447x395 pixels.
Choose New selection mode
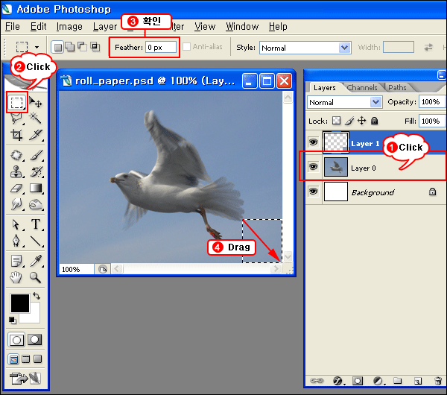pyautogui.click(x=58, y=47)
